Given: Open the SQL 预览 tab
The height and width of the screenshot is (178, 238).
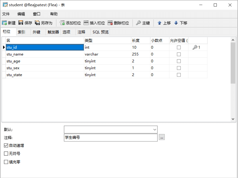Looking at the screenshot, I should pyautogui.click(x=100, y=32).
